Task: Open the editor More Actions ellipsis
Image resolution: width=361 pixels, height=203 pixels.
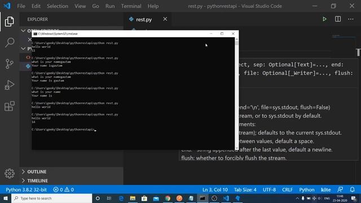Action: 351,19
